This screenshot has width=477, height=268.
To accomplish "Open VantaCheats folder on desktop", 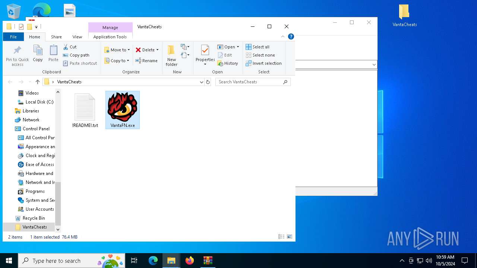I will click(x=404, y=16).
